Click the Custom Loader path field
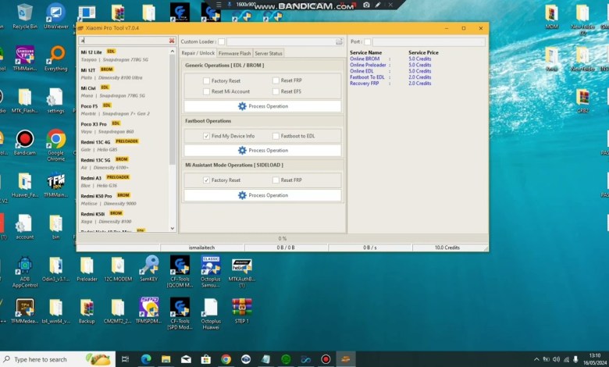This screenshot has width=609, height=367. 281,41
